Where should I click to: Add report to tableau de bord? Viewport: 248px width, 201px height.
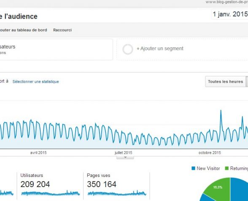click(24, 30)
